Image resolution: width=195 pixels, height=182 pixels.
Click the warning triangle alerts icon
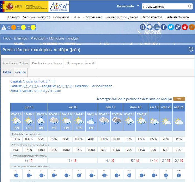(4, 27)
